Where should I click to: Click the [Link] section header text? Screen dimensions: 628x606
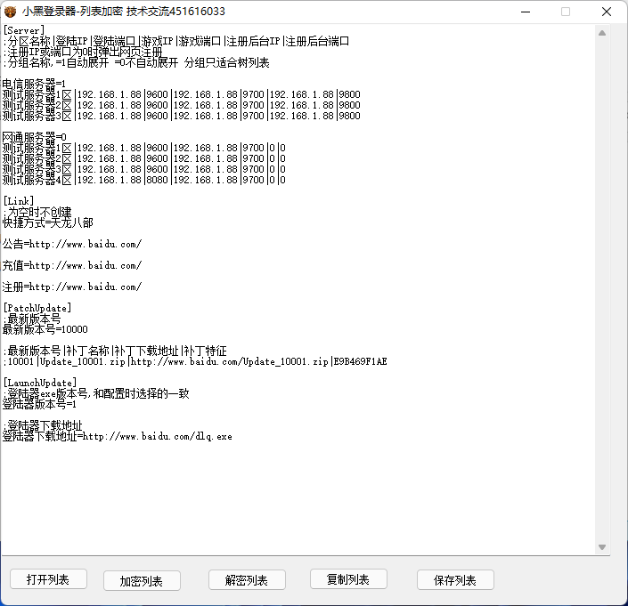19,201
